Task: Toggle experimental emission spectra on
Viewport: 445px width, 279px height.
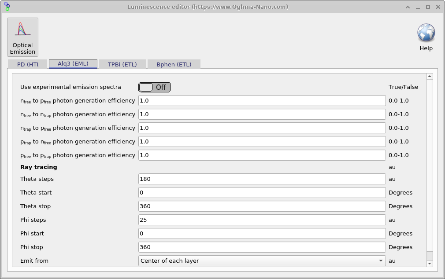Action: (154, 87)
